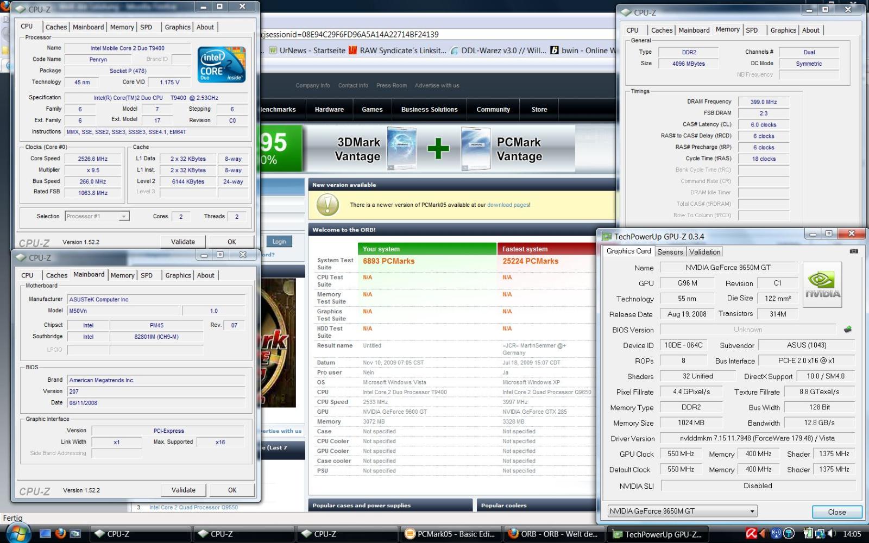Click the Core Speed 2526.6 MHz value
Screen dimensions: 869x543
click(93, 159)
